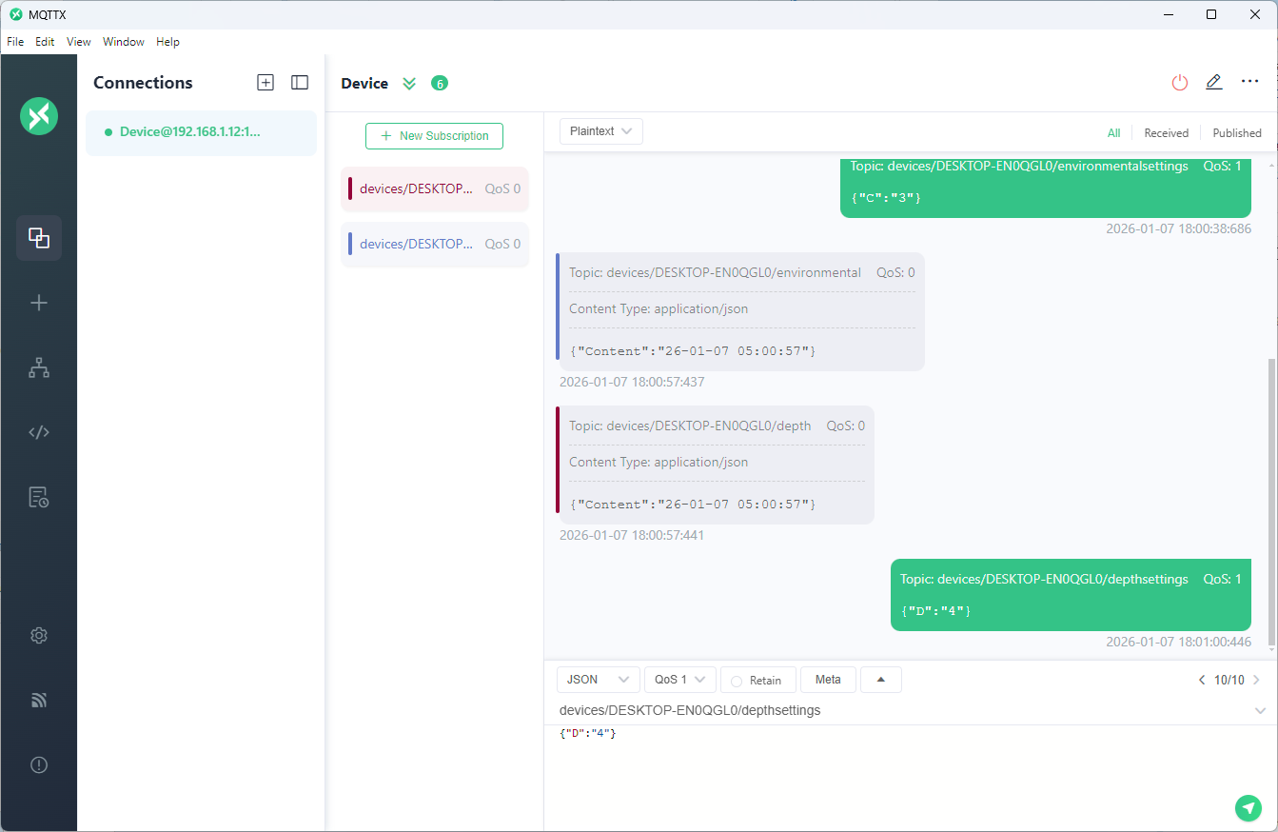Image resolution: width=1278 pixels, height=832 pixels.
Task: Click the Meta button
Action: (x=828, y=680)
